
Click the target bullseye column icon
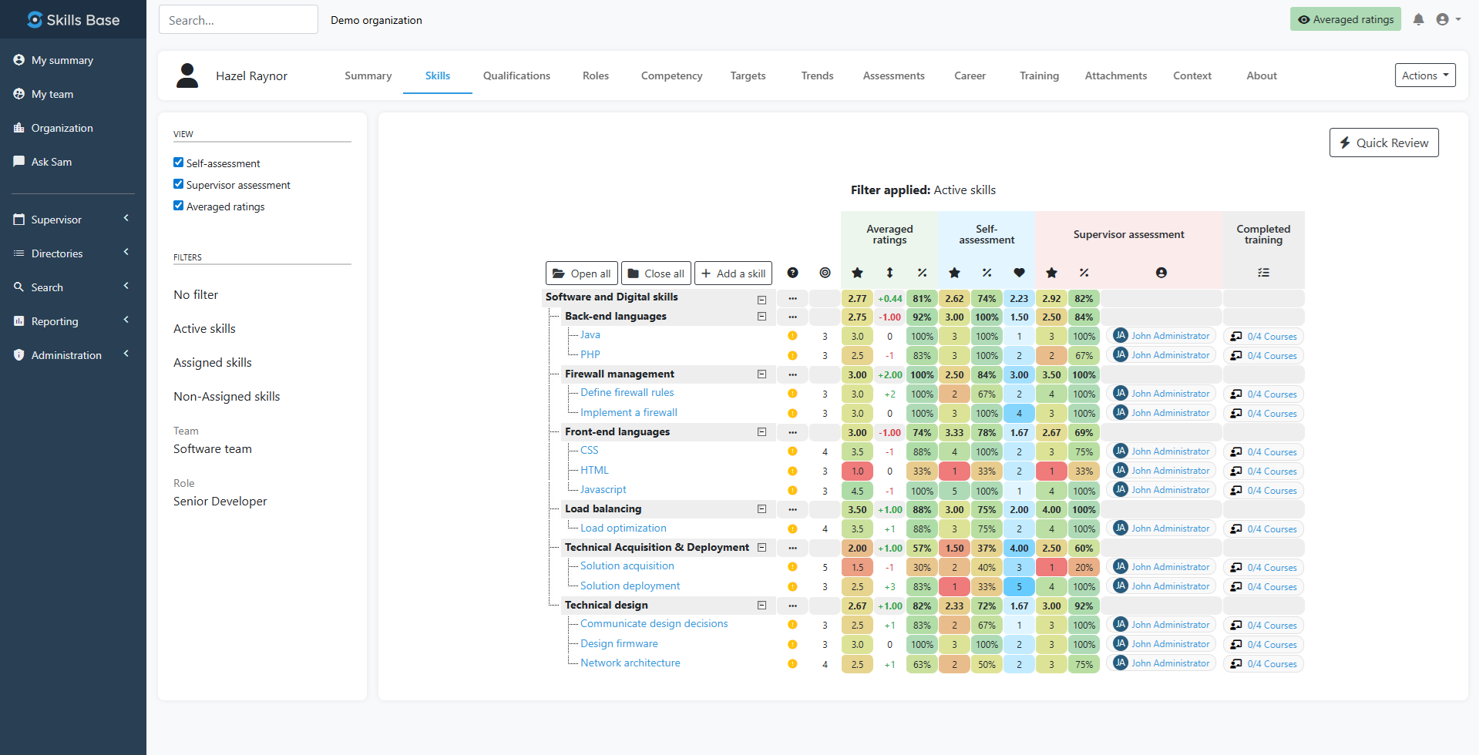click(x=825, y=273)
